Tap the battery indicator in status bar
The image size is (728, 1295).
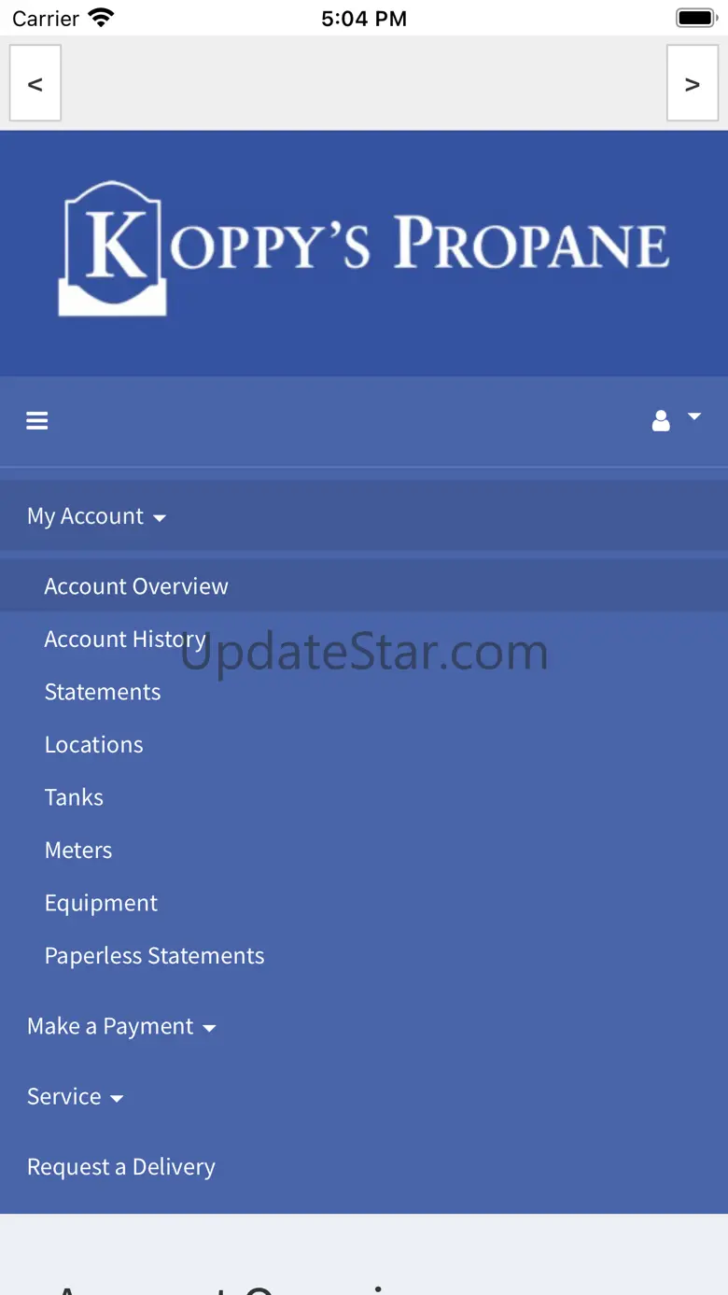point(696,19)
